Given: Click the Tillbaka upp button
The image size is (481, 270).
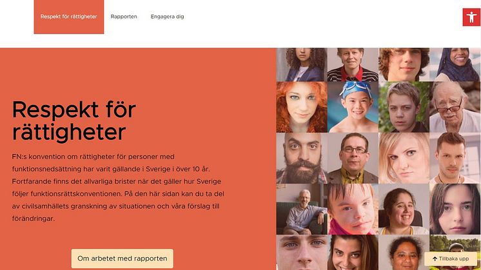Looking at the screenshot, I should [x=451, y=259].
